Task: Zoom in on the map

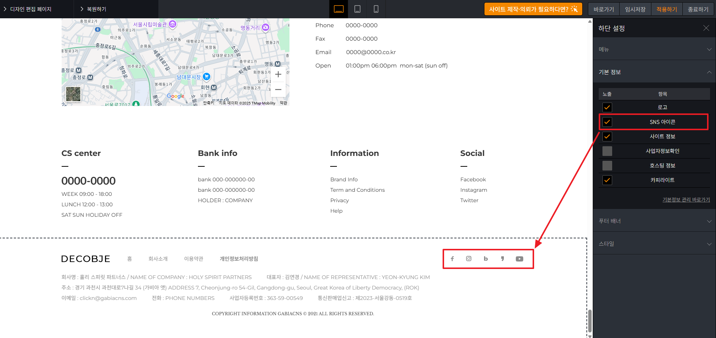Action: click(278, 75)
